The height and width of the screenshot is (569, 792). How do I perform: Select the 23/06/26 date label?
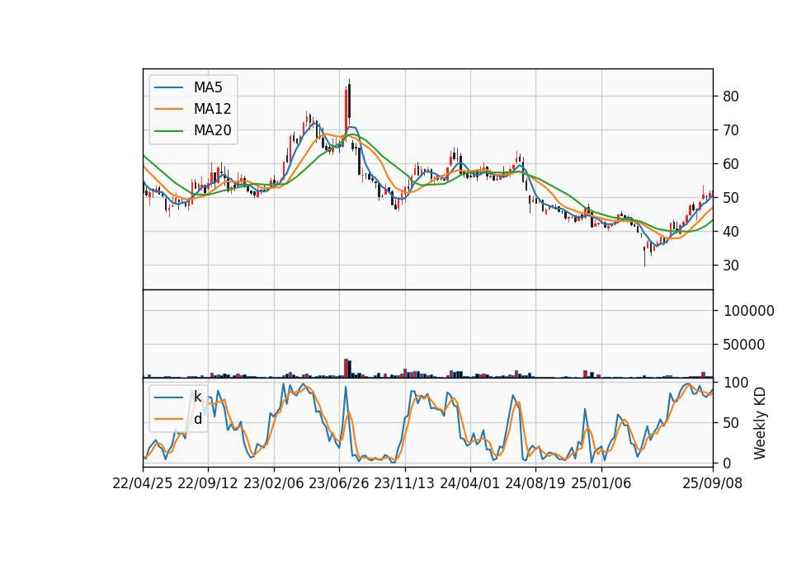(339, 483)
